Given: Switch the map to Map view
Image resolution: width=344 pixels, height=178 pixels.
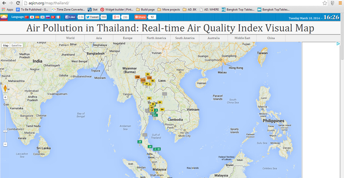Looking at the screenshot, I should click(x=6, y=45).
